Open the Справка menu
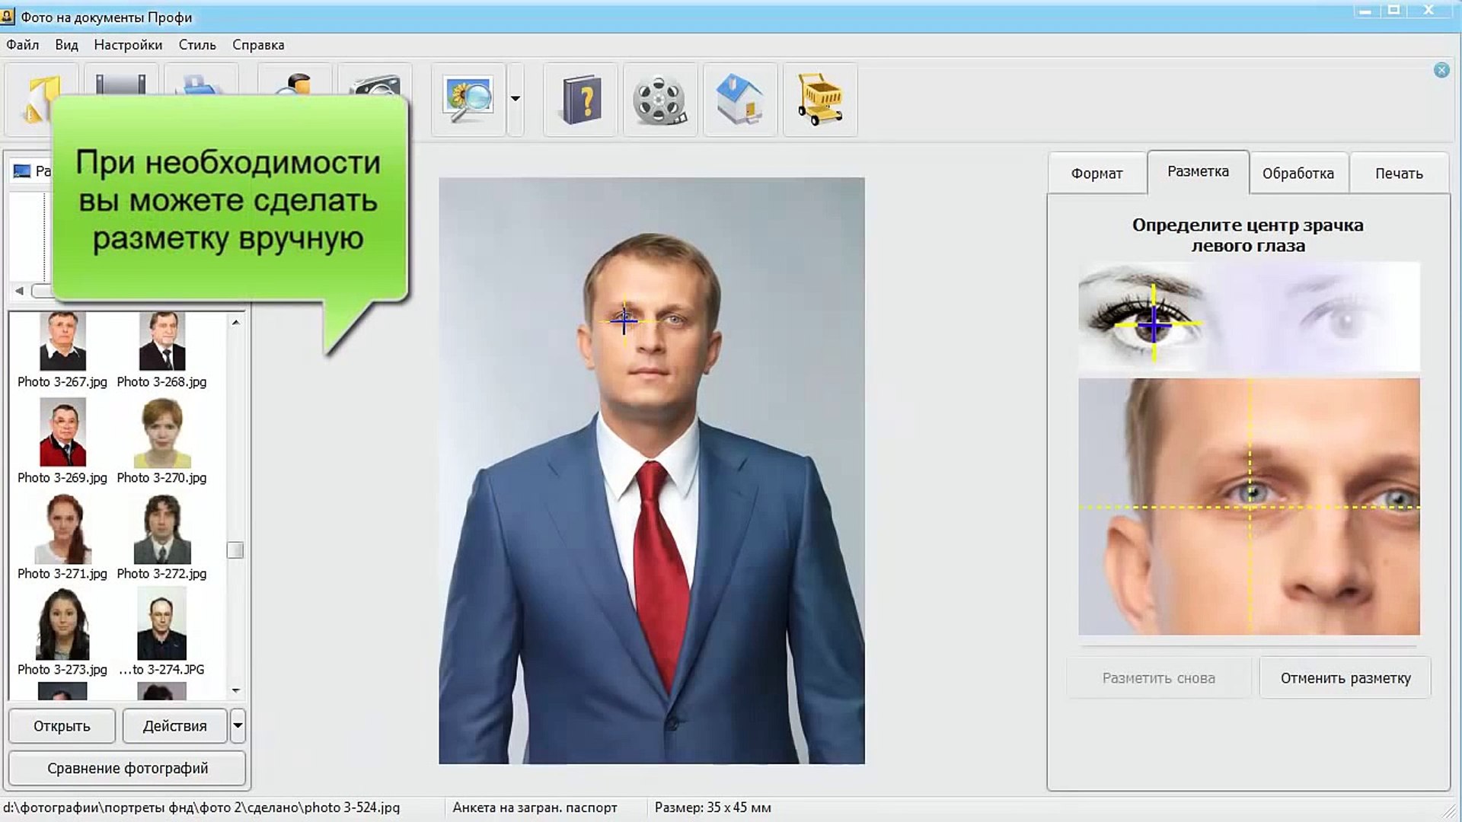1462x822 pixels. (258, 45)
